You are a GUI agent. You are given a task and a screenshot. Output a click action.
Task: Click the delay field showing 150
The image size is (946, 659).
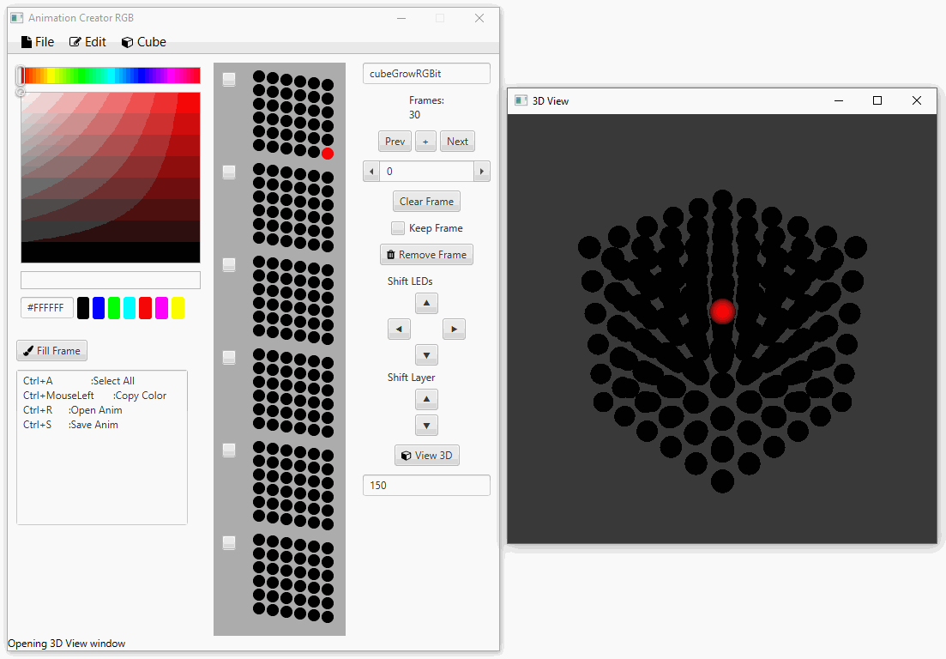point(426,485)
